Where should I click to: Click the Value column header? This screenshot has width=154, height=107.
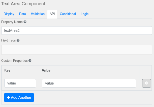(x=46, y=70)
